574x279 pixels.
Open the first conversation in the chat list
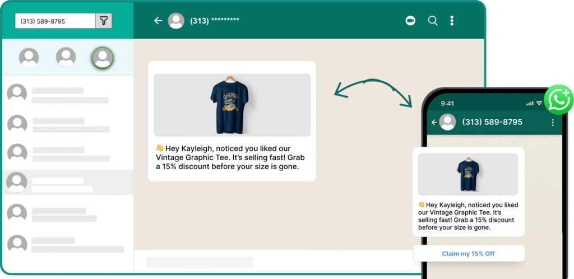pyautogui.click(x=68, y=94)
